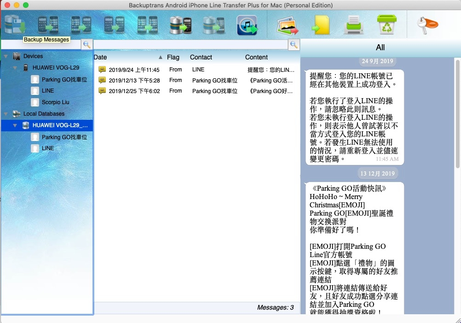Screen dimensions: 461x323
Task: Click the green recycle bin delete icon
Action: 386,25
